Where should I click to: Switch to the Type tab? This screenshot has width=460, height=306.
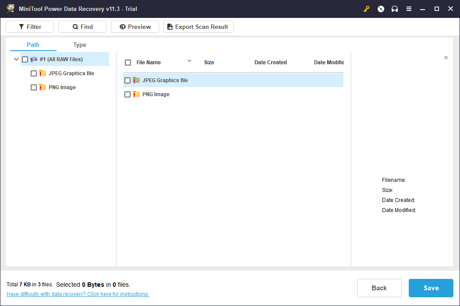point(80,45)
